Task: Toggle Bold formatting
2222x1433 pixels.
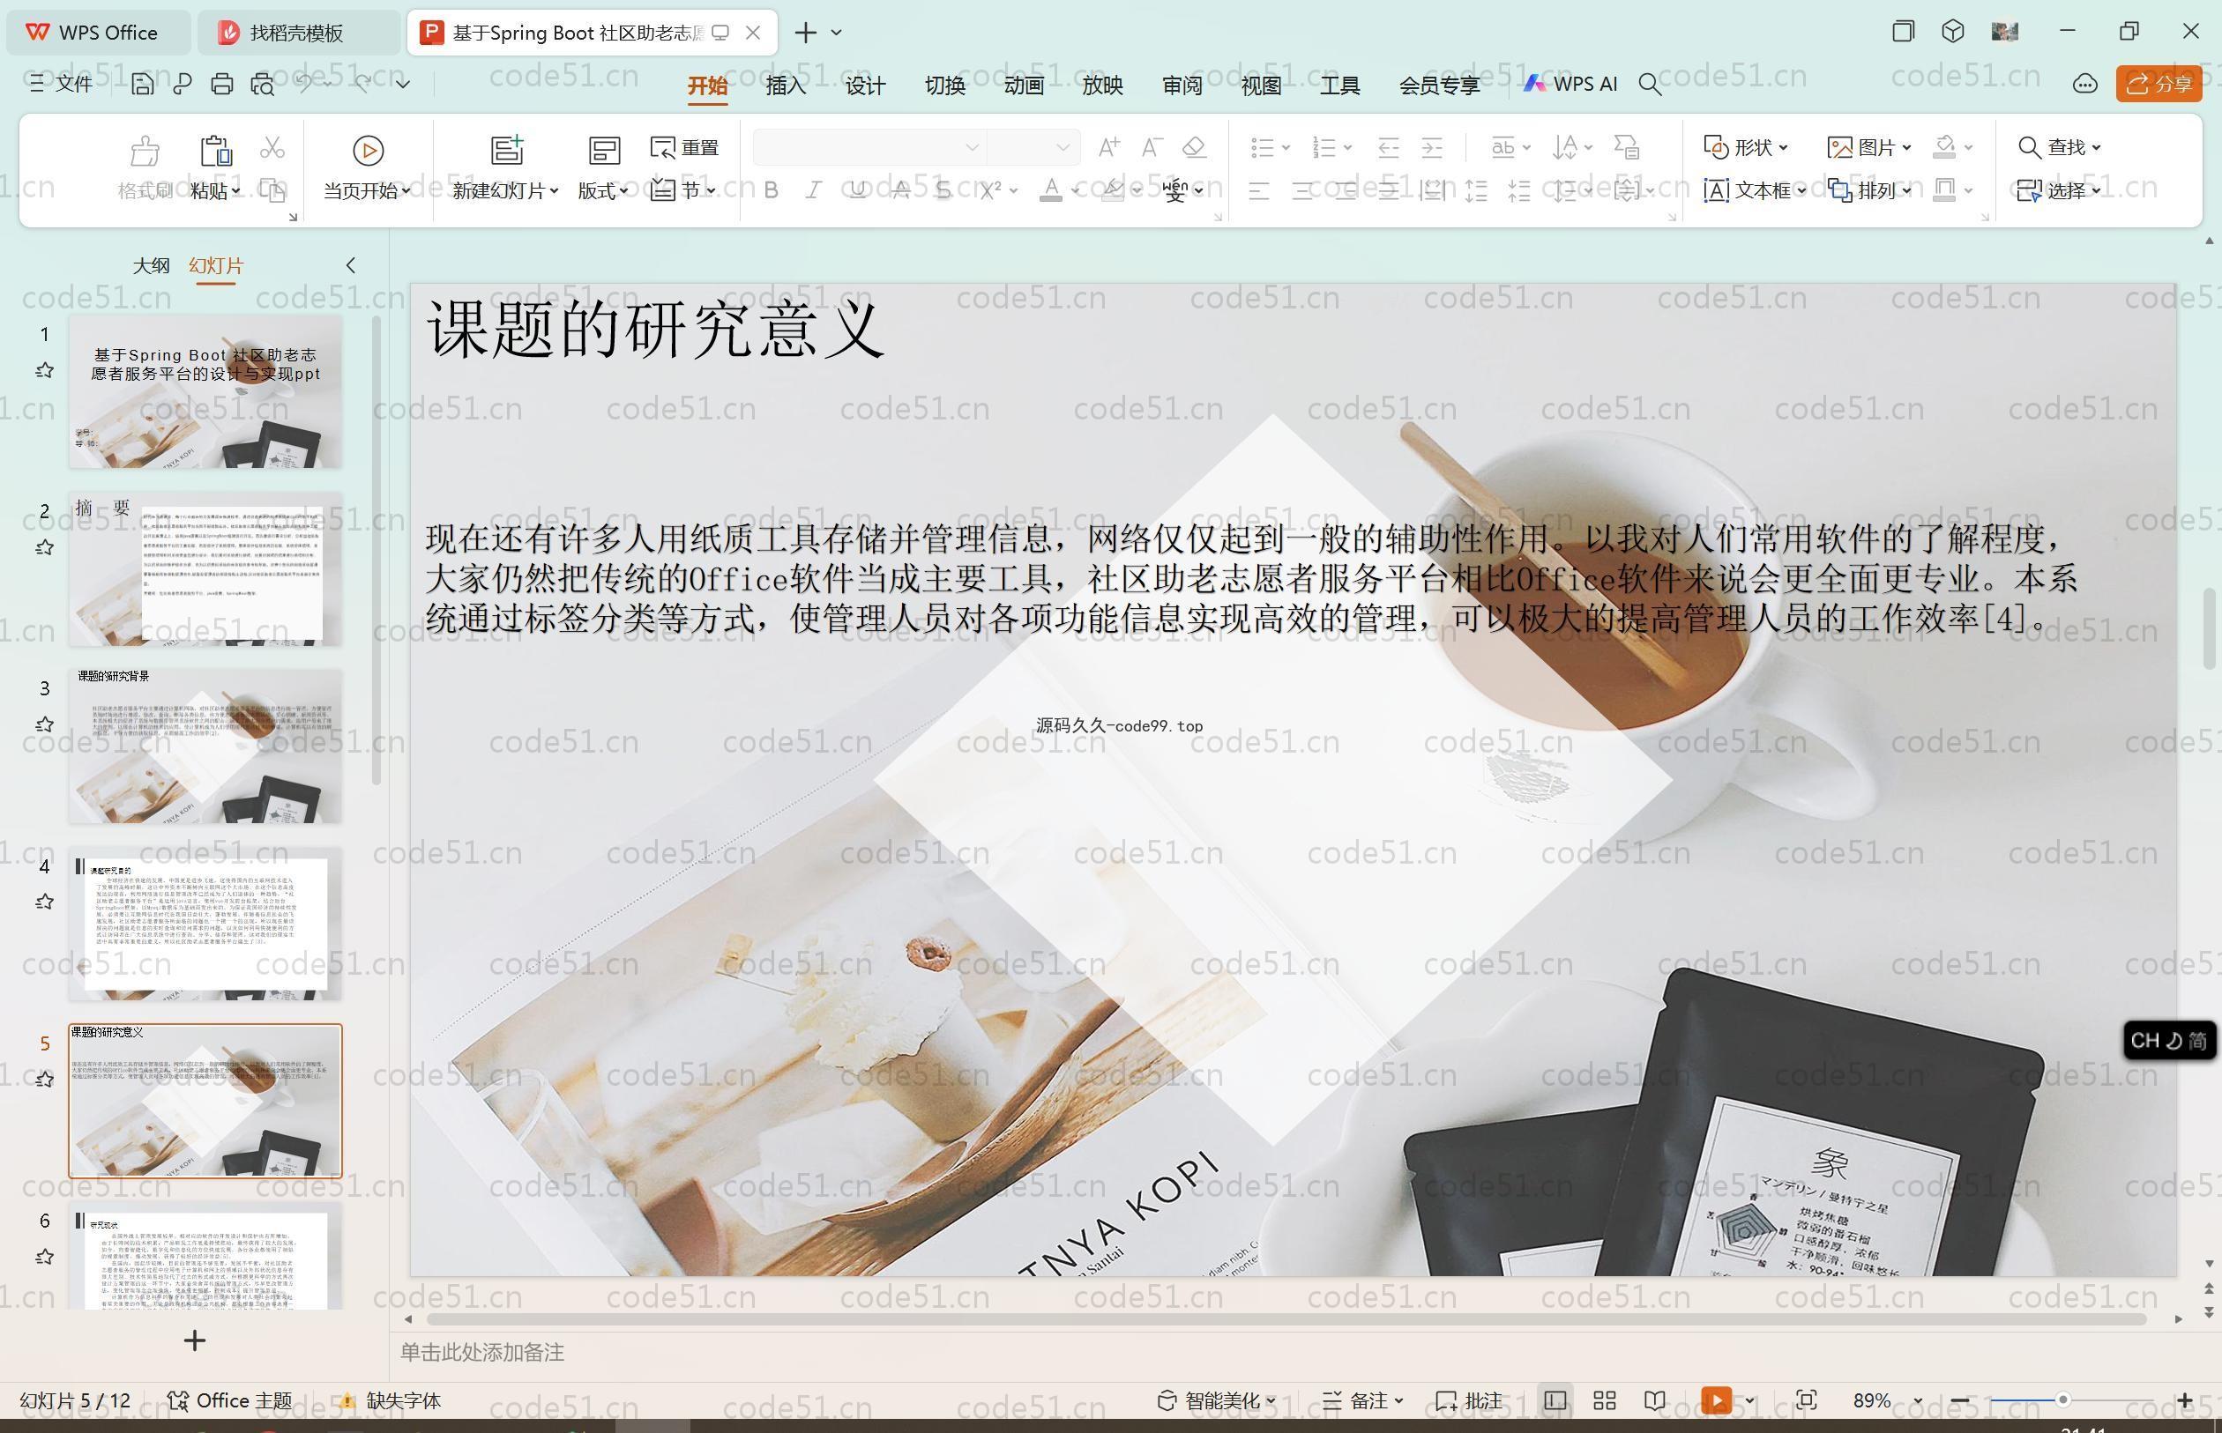Action: pos(771,189)
